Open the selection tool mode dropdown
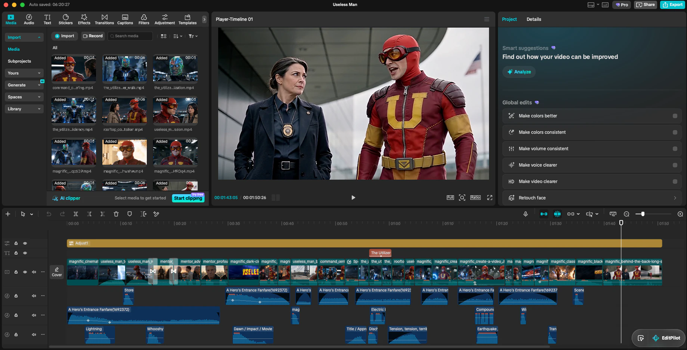The width and height of the screenshot is (687, 350). (x=32, y=214)
